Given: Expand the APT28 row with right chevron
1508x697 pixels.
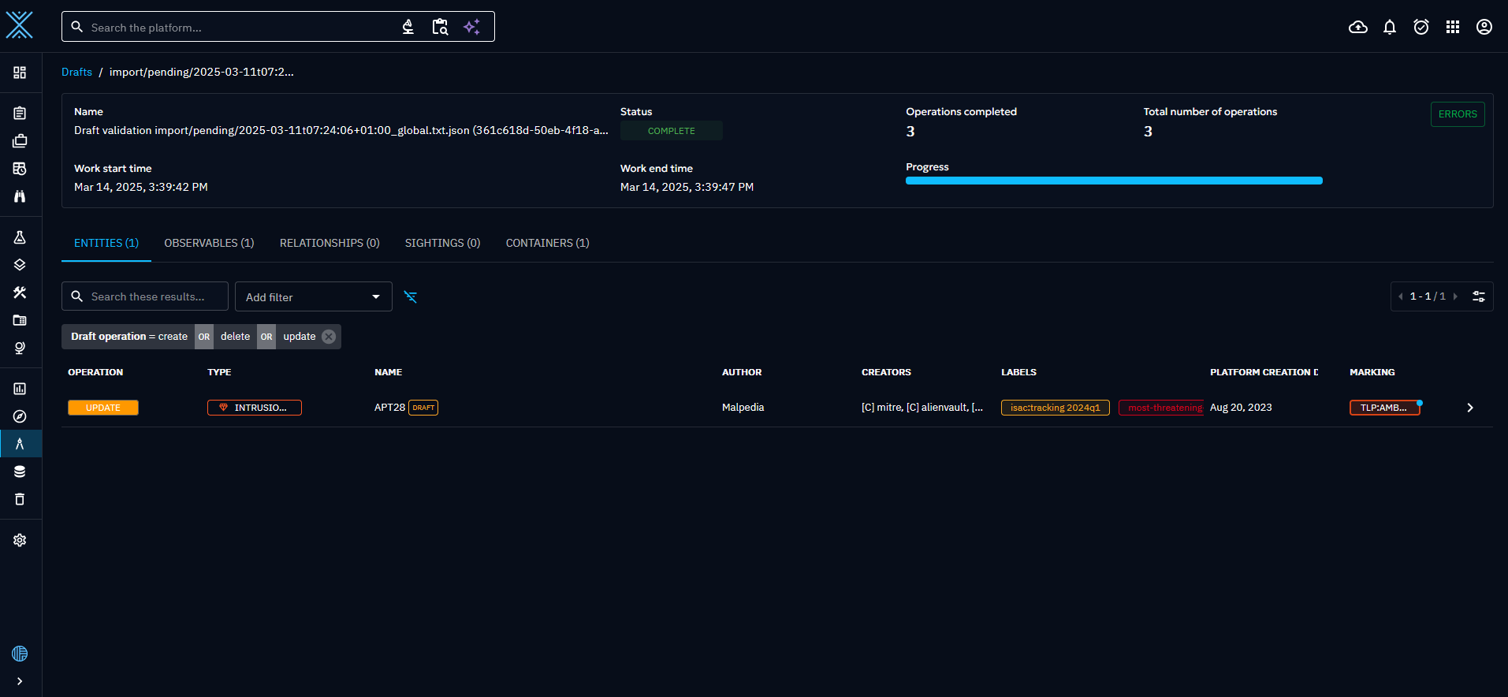Looking at the screenshot, I should [x=1469, y=408].
